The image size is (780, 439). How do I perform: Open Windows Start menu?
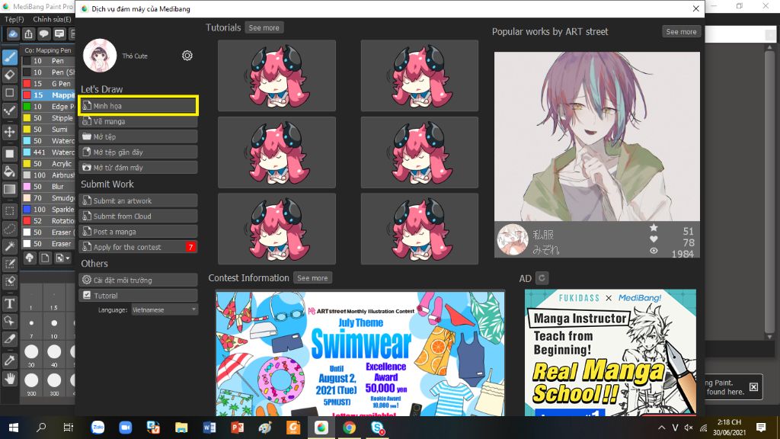click(x=14, y=428)
